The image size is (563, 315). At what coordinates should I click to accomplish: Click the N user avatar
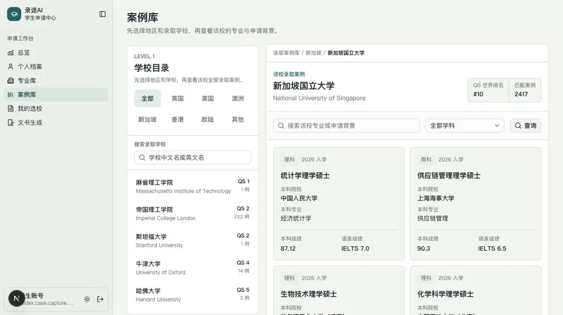tap(16, 299)
